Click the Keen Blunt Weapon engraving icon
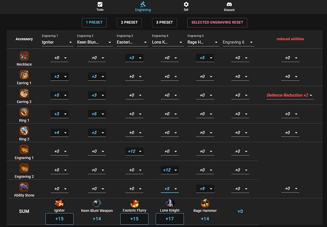 pyautogui.click(x=97, y=203)
